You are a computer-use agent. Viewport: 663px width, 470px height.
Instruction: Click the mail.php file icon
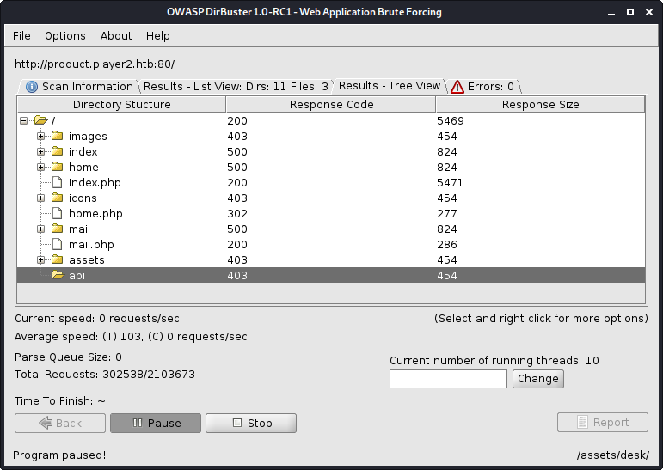coord(58,244)
